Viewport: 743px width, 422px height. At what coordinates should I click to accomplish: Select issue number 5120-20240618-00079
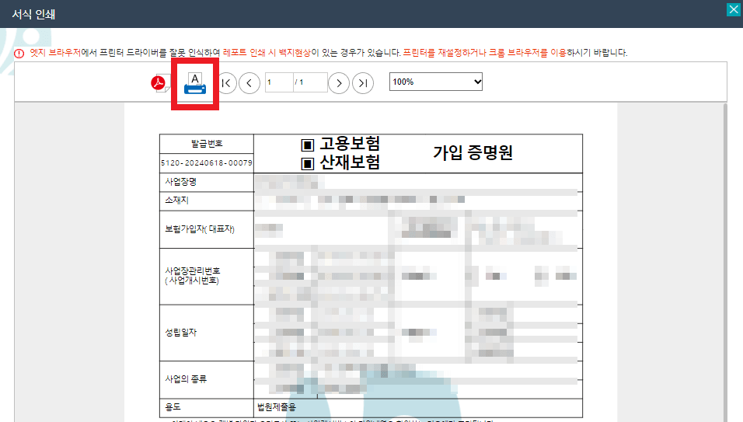pyautogui.click(x=207, y=163)
